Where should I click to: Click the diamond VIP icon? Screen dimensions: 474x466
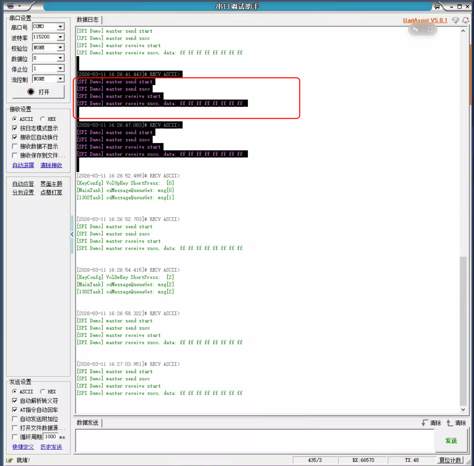[x=456, y=21]
